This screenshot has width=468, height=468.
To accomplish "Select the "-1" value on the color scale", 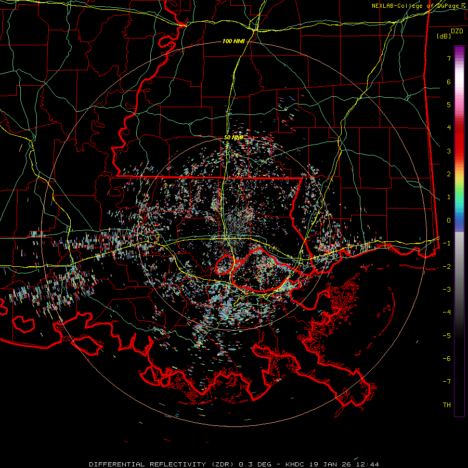I will pos(447,243).
